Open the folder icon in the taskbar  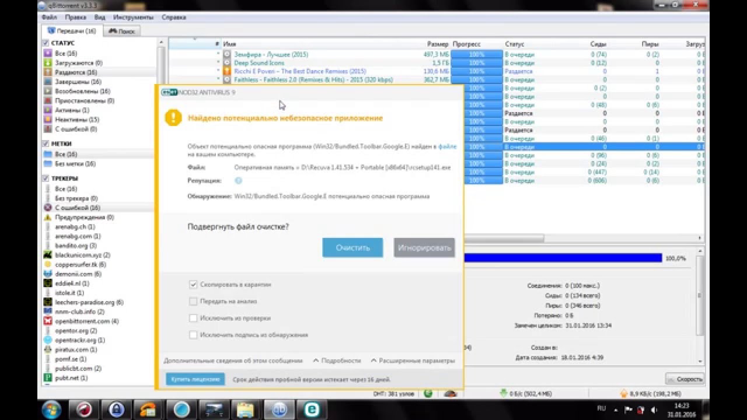(x=245, y=409)
